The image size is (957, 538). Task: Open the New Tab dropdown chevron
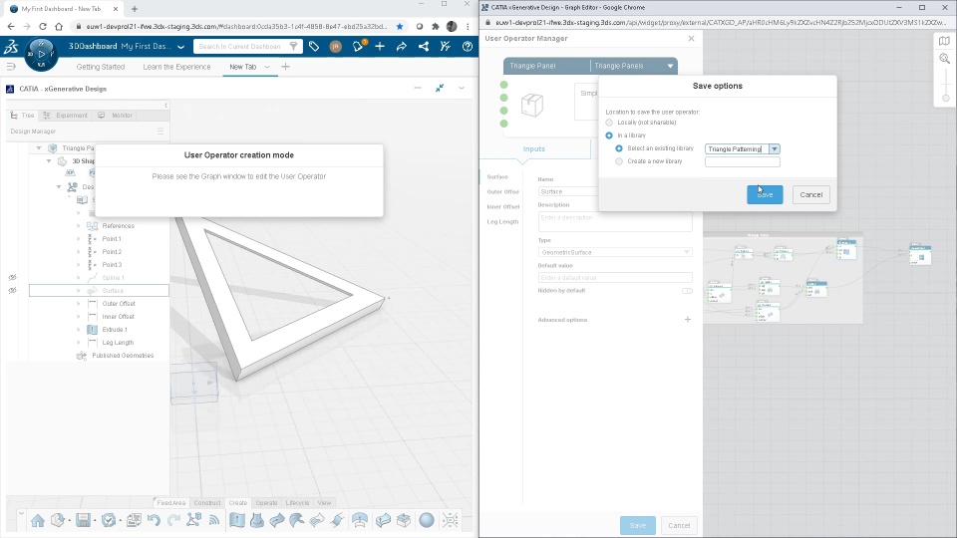pos(267,67)
